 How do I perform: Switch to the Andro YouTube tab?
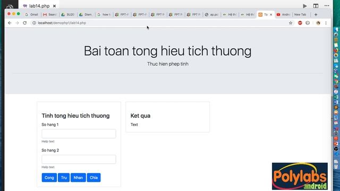coord(283,14)
